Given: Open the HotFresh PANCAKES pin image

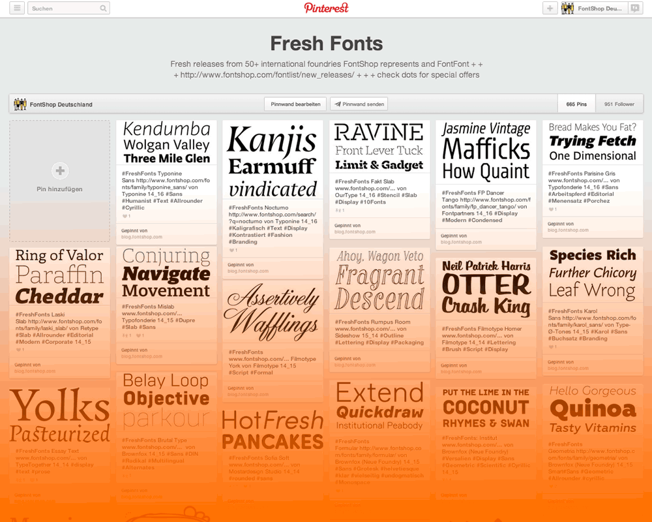Looking at the screenshot, I should (273, 429).
